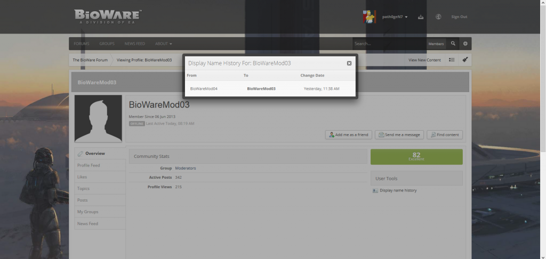
Task: Click the default profile silhouette photo
Action: point(98,119)
